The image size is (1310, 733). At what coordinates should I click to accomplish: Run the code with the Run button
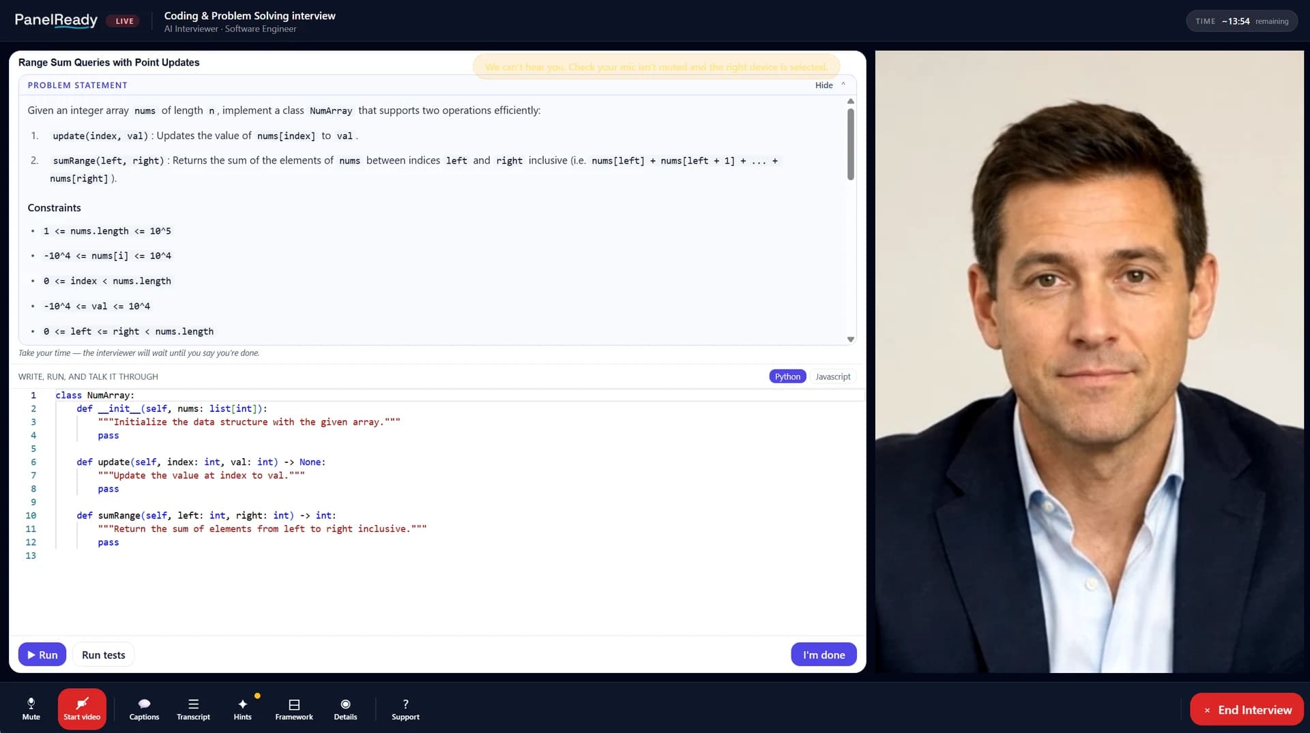pos(42,655)
